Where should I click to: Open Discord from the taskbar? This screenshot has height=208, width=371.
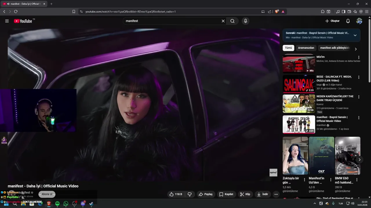tap(83, 204)
